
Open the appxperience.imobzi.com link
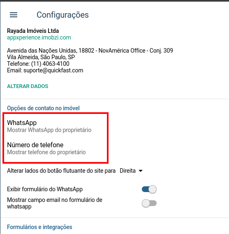click(x=39, y=37)
